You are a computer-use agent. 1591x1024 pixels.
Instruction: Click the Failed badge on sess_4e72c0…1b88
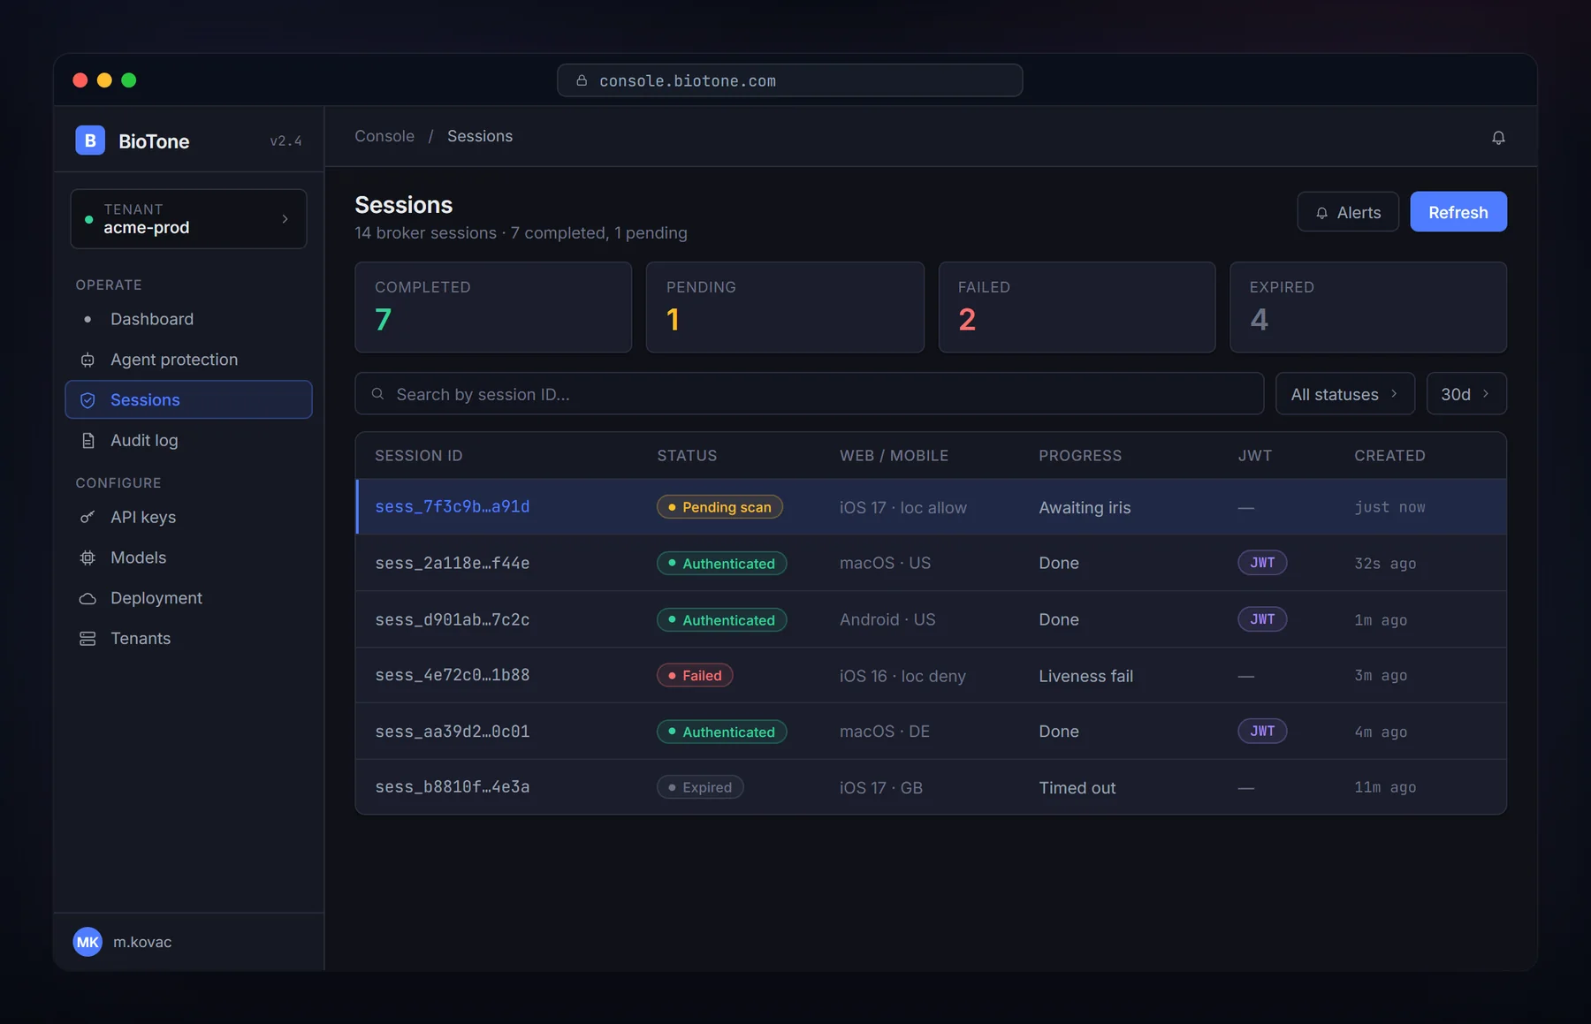click(x=695, y=675)
